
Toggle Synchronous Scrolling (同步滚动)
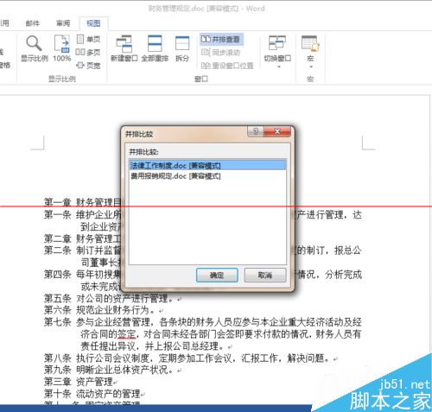coord(220,53)
